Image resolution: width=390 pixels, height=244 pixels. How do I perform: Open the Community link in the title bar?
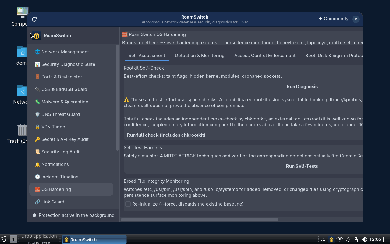point(333,19)
